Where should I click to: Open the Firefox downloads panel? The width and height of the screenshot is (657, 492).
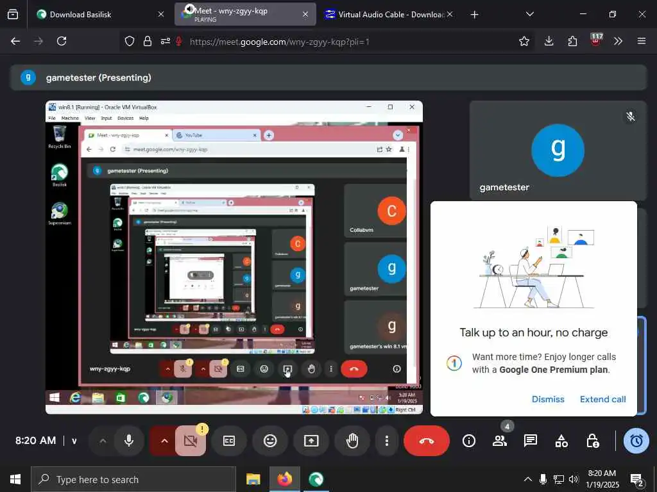[x=549, y=41]
